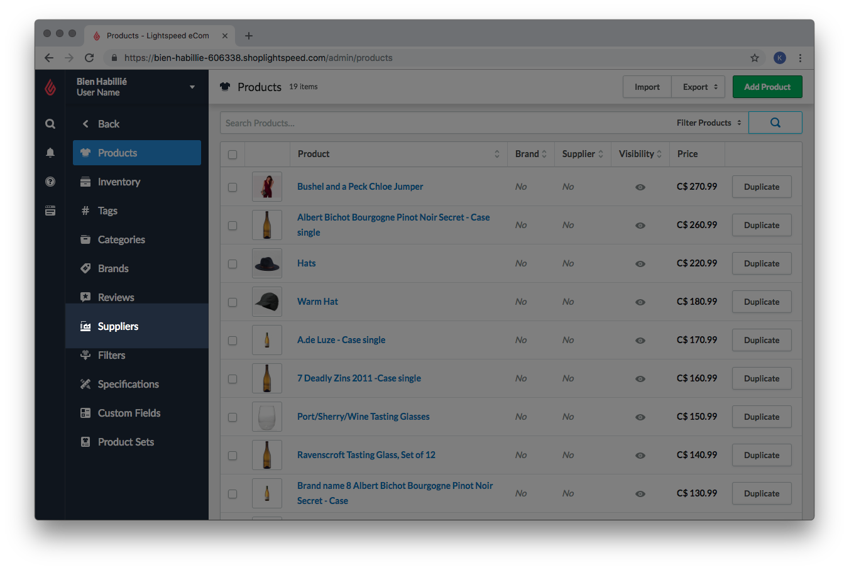Sort by the Visibility column
Image resolution: width=849 pixels, height=570 pixels.
click(640, 154)
